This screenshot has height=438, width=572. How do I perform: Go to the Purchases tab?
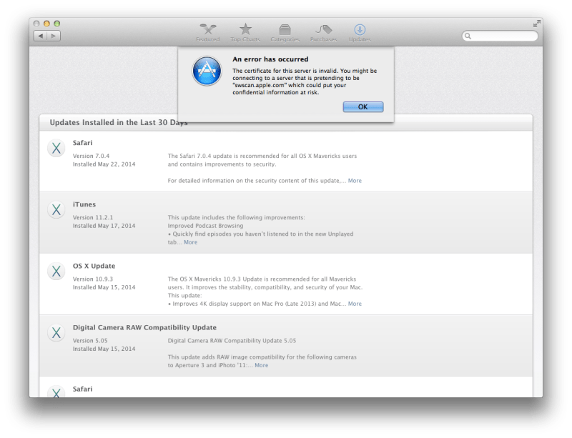point(323,33)
